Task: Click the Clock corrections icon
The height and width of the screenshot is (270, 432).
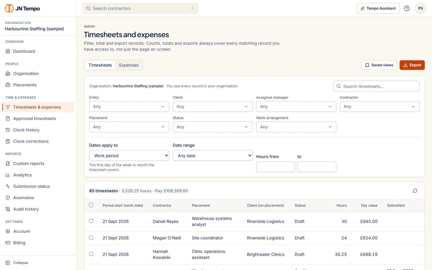Action: [8, 141]
